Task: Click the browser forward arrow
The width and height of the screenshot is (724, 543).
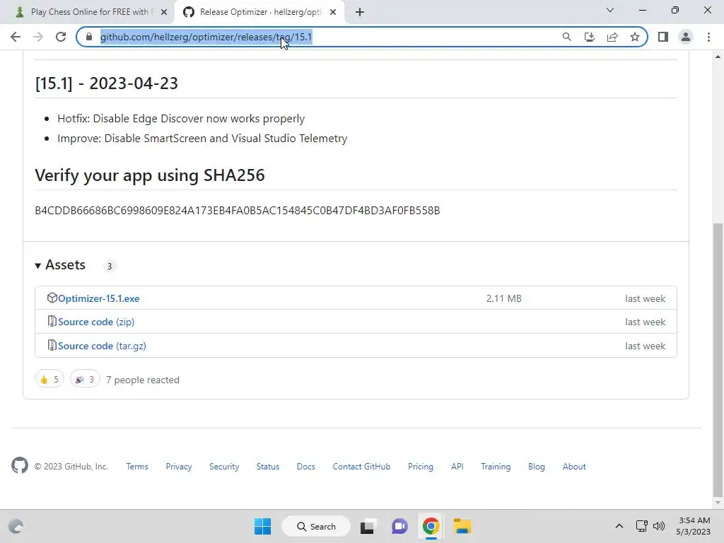Action: point(38,37)
